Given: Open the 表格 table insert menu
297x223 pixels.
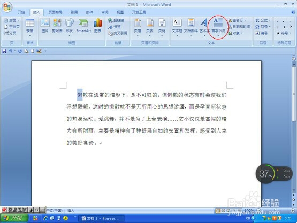Looking at the screenshot, I should (30, 28).
